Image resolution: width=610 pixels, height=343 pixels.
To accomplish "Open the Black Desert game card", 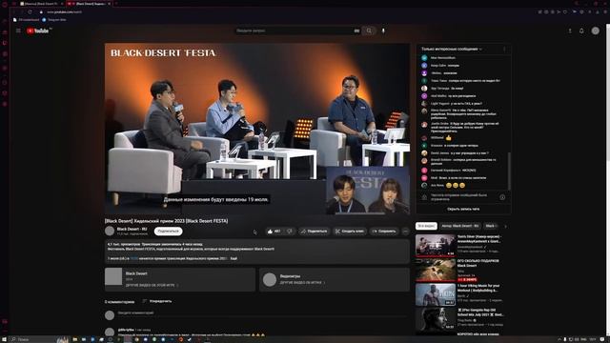I will coord(180,279).
